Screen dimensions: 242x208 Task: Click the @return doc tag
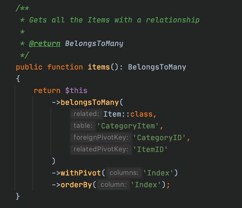[x=45, y=43]
